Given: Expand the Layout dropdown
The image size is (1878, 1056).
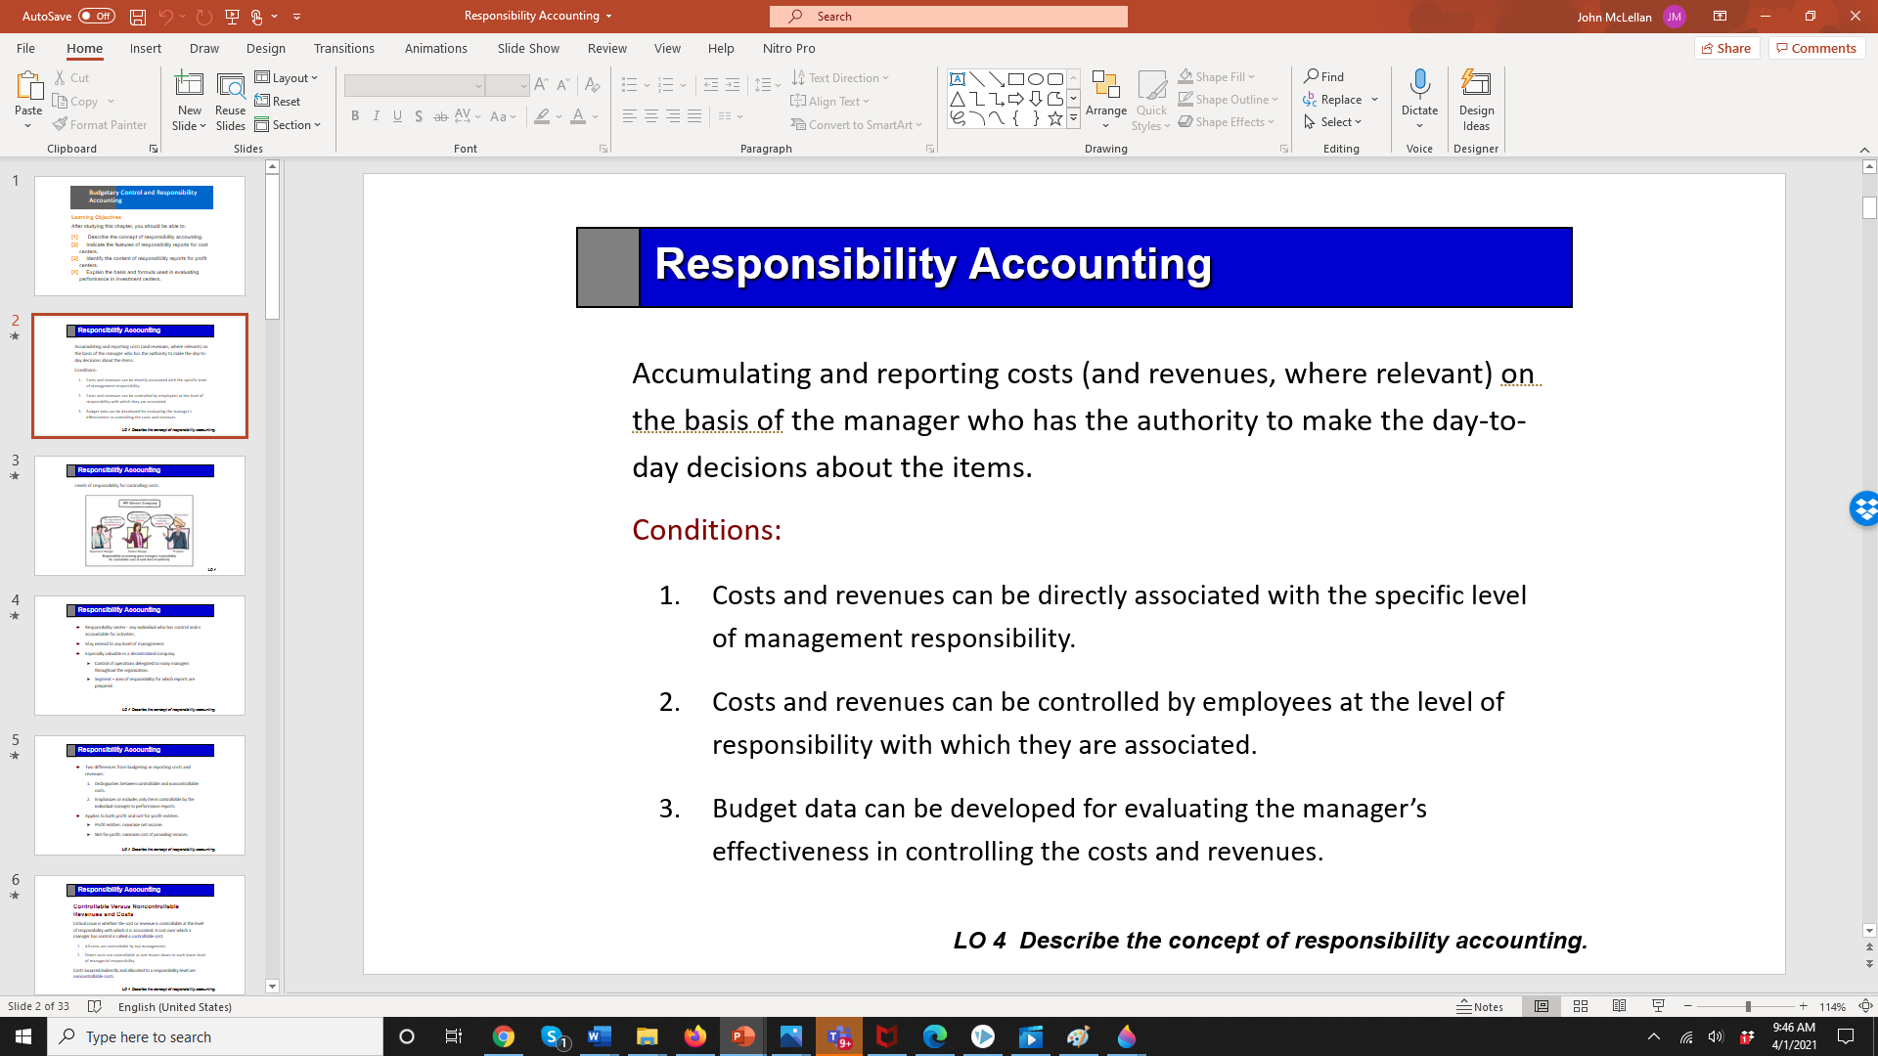Looking at the screenshot, I should coord(287,77).
